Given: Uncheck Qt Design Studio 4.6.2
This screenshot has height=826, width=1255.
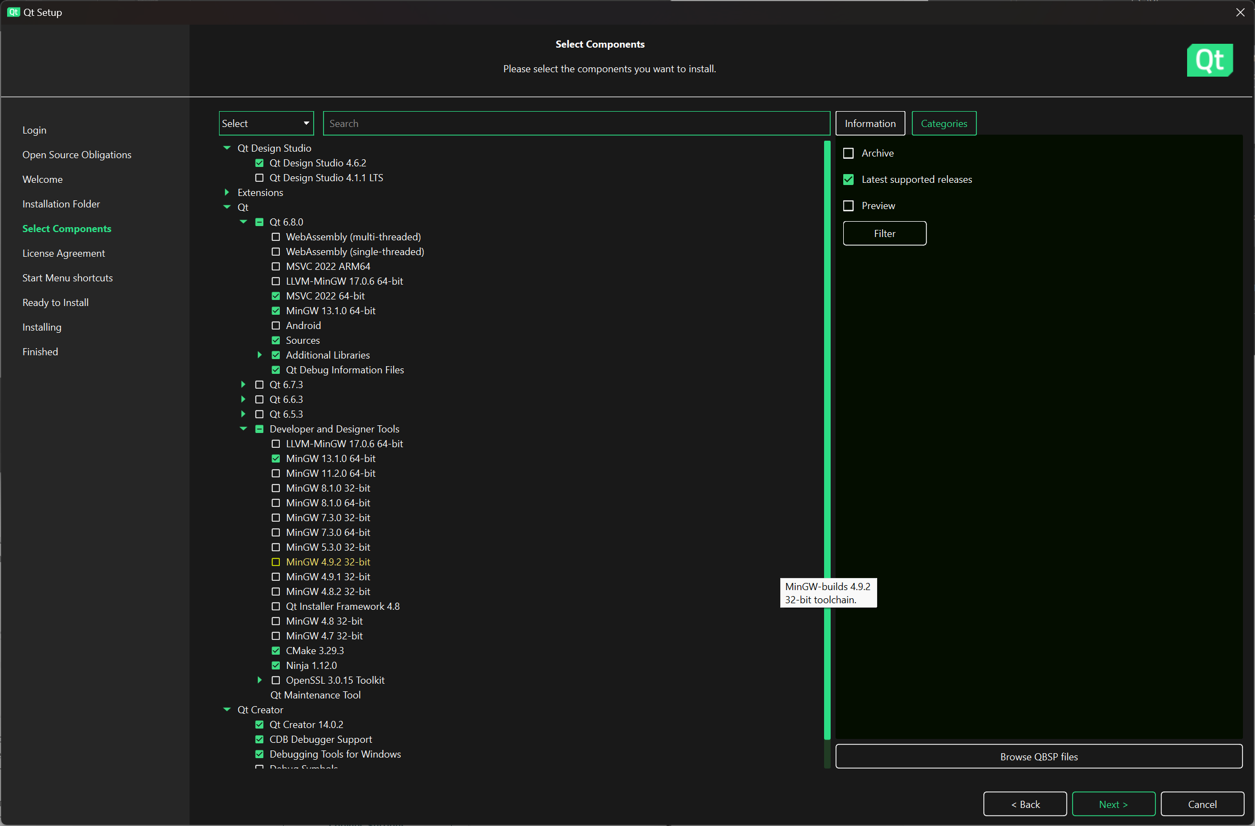Looking at the screenshot, I should (x=260, y=163).
